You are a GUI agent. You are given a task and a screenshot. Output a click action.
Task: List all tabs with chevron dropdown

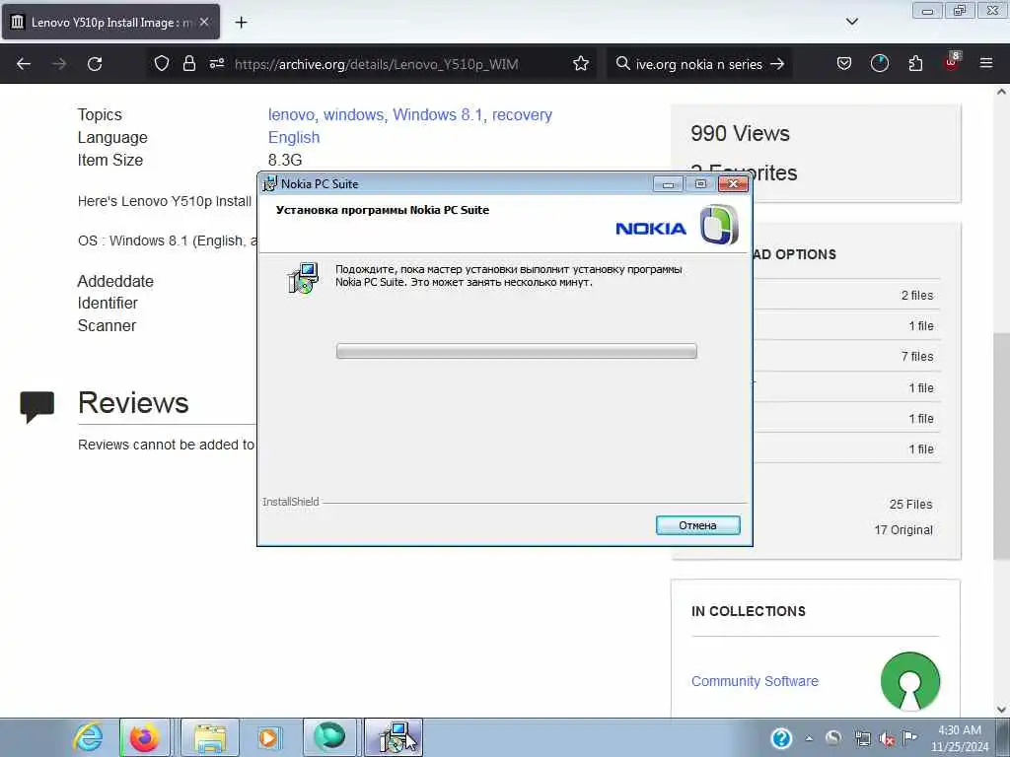[x=851, y=22]
